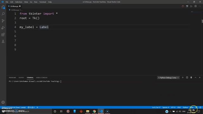Click the open-preview icon in editor toolbar
Screen dimensions: 203x114
pos(187,6)
